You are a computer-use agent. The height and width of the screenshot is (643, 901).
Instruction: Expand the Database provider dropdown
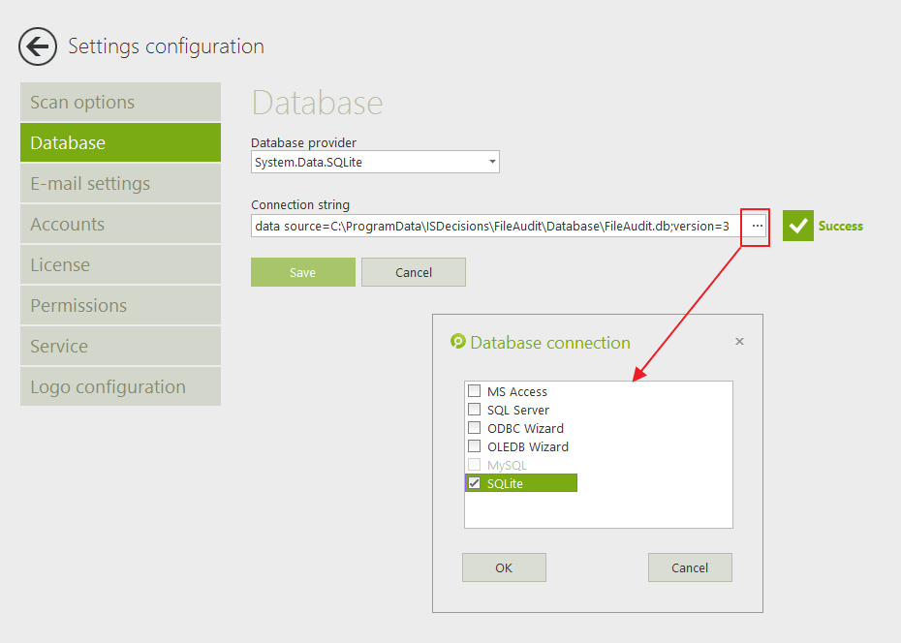coord(492,162)
